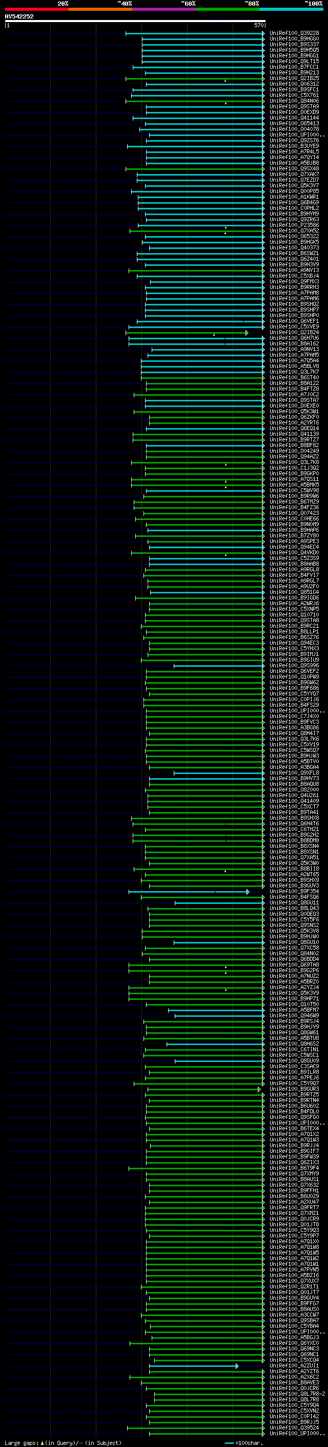Click the cyan alignment bar for UniRef100_C5WV98
Image resolution: width=328 pixels, height=1447 pixels.
pos(204,490)
